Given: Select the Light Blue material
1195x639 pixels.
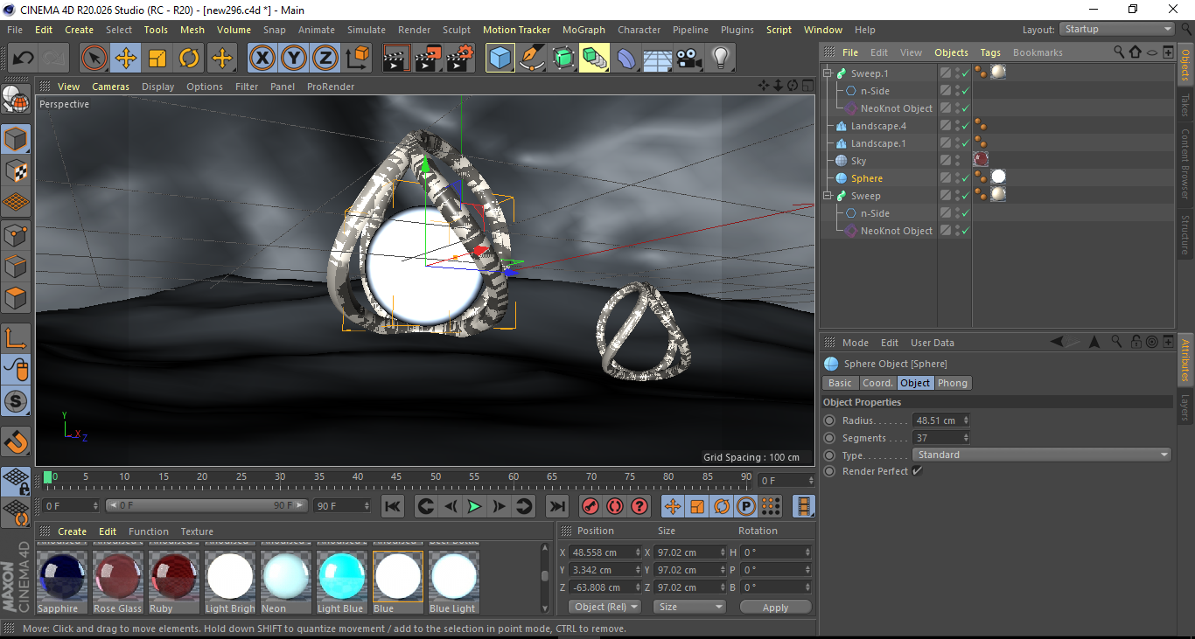Looking at the screenshot, I should [341, 577].
